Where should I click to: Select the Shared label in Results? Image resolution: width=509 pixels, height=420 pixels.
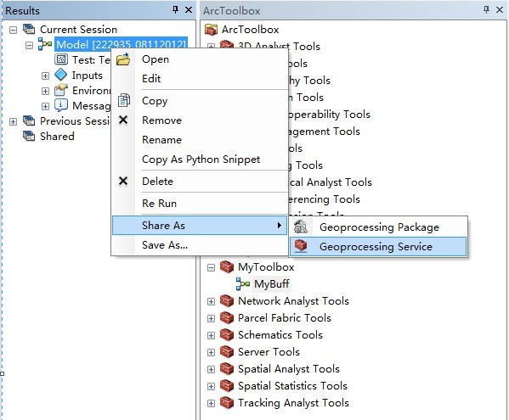pos(57,136)
